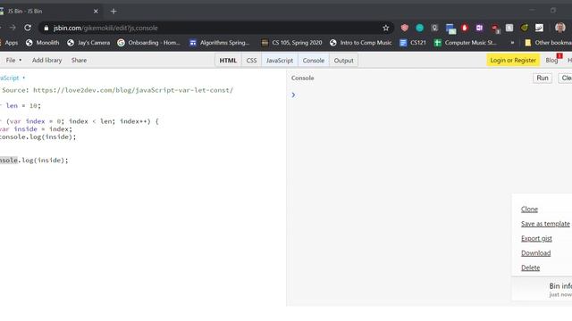Open the Intro to Comp Music bookmark
This screenshot has width=572, height=321.
[360, 43]
